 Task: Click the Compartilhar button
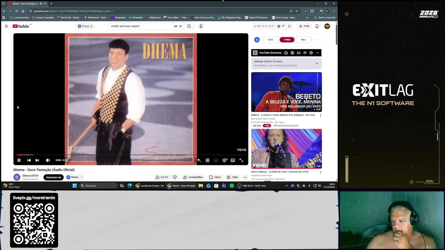193,177
